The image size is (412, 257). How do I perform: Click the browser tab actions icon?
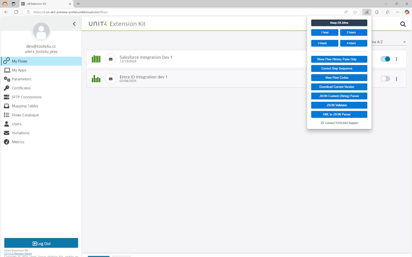(14, 4)
